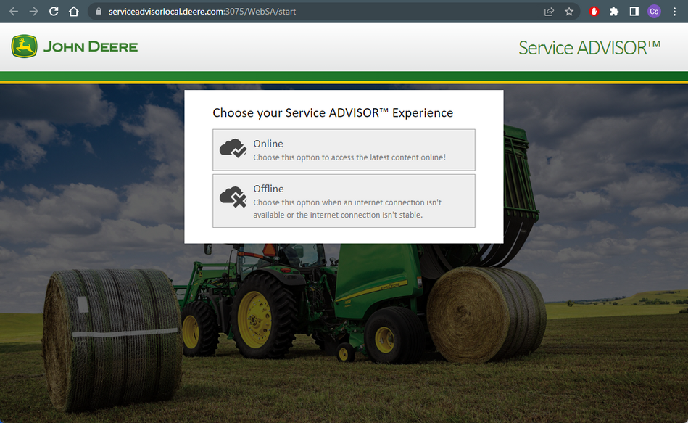Focus the address bar URL text
The image size is (688, 423).
(x=202, y=12)
